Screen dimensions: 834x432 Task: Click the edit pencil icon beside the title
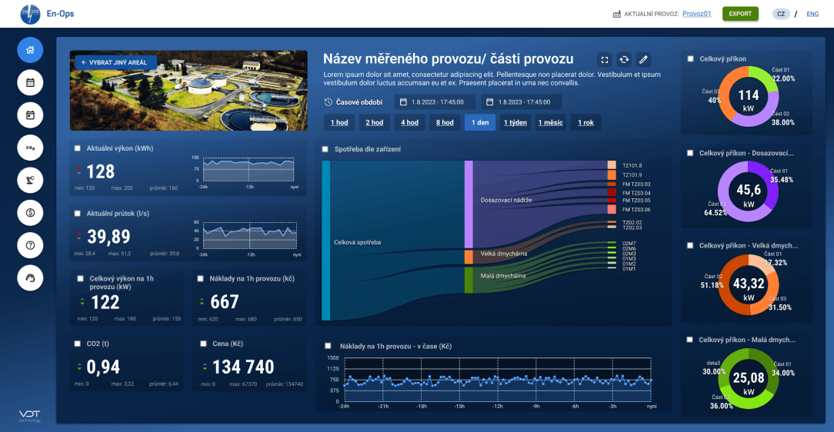pyautogui.click(x=643, y=60)
